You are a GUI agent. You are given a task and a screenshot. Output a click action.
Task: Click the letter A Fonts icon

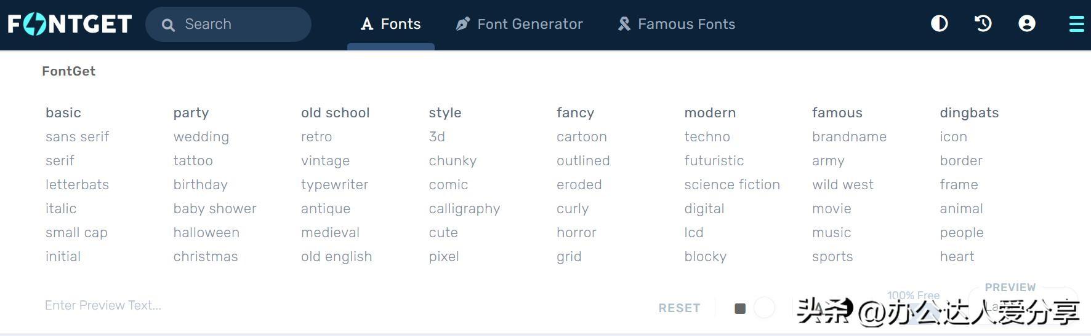coord(367,24)
